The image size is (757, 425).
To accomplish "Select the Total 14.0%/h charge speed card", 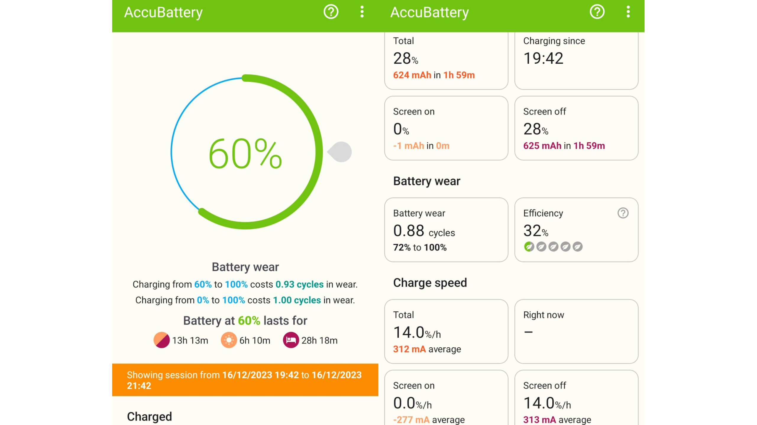I will tap(446, 331).
